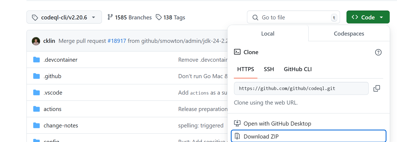Click the branch icon beside 1585 Branches

tap(110, 17)
